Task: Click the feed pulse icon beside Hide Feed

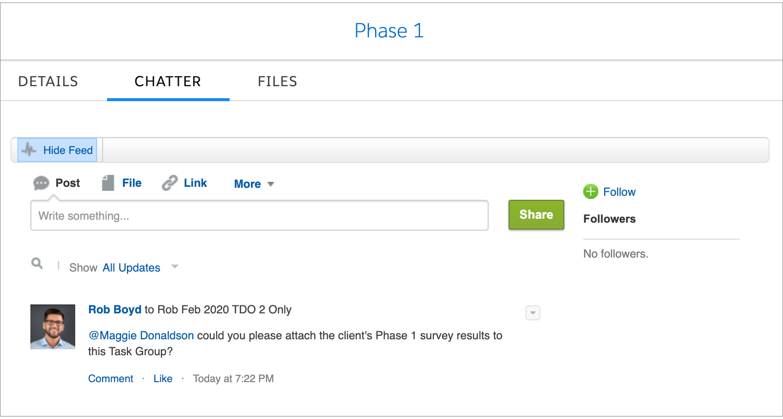Action: [x=29, y=149]
